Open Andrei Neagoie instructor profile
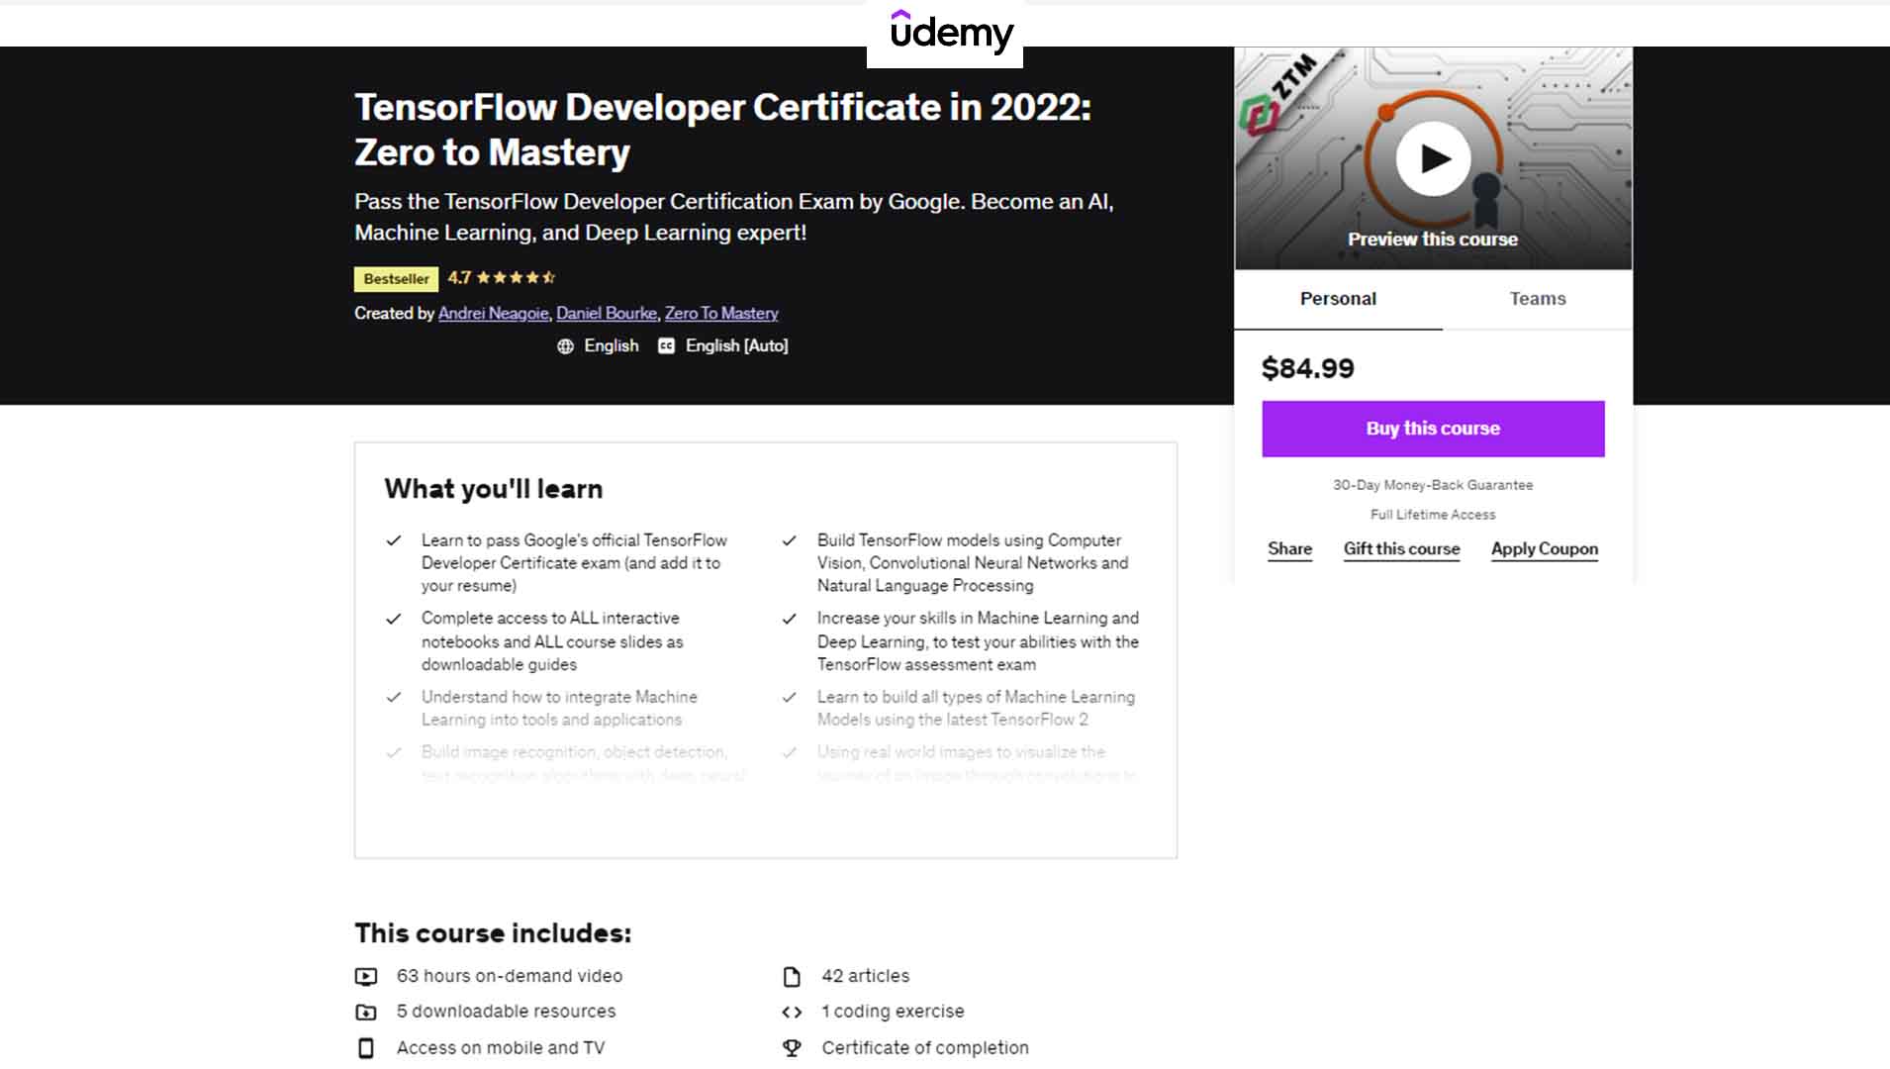Image resolution: width=1890 pixels, height=1069 pixels. (493, 314)
